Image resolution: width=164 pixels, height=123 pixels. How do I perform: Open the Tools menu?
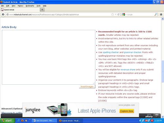38,6
